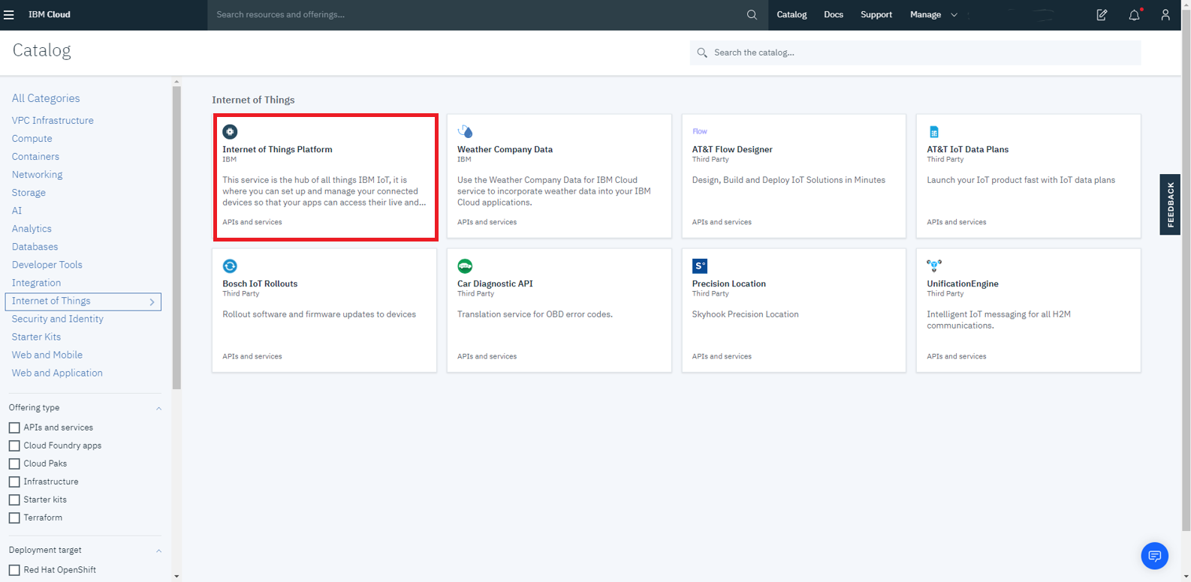The height and width of the screenshot is (582, 1191).
Task: Open the Catalog tab in header
Action: tap(791, 15)
